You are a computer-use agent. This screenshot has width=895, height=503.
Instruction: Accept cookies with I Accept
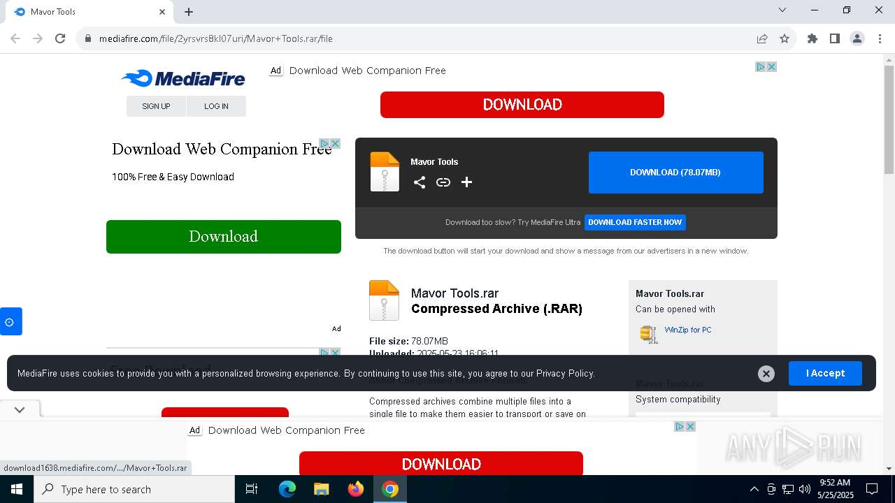(825, 374)
